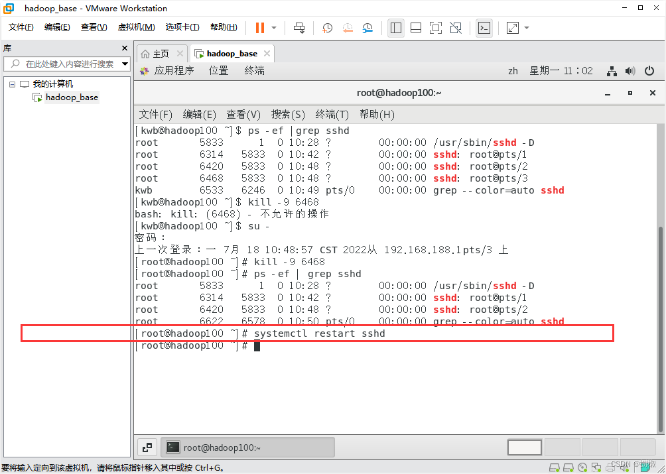Open the library search filter dropdown
666x474 pixels.
[125, 64]
